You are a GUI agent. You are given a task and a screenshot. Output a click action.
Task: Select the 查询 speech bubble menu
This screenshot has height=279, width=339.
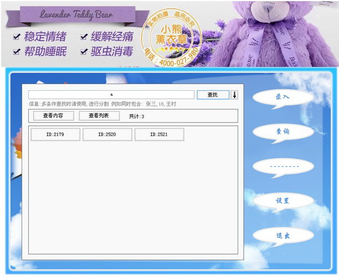pyautogui.click(x=283, y=133)
